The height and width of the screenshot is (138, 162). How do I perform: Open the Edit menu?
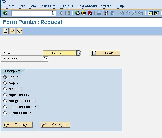tap(21, 6)
